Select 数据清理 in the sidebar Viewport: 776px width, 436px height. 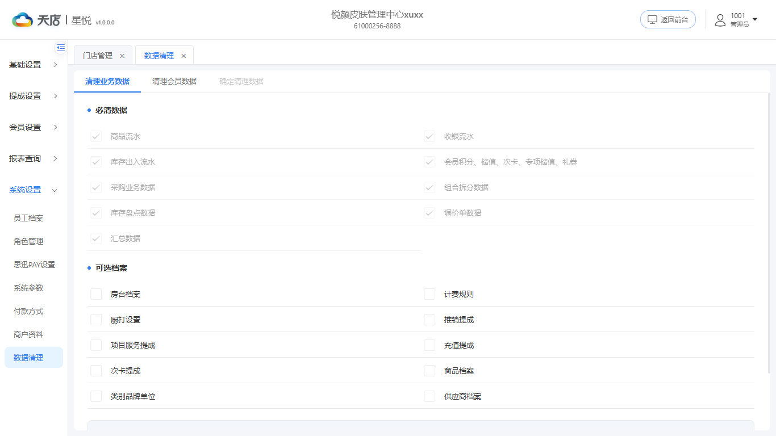(34, 358)
